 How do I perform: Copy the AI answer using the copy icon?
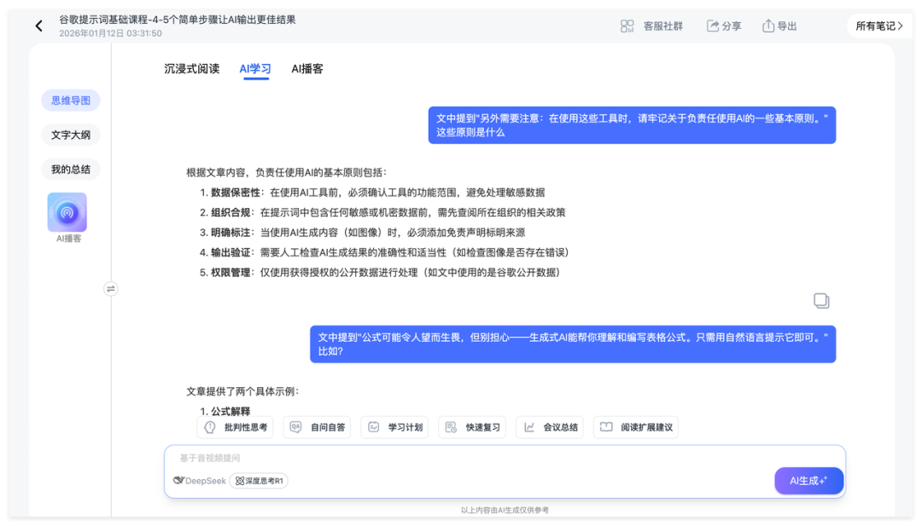[820, 300]
